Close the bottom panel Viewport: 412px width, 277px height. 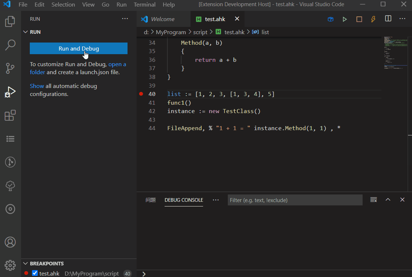pos(402,200)
